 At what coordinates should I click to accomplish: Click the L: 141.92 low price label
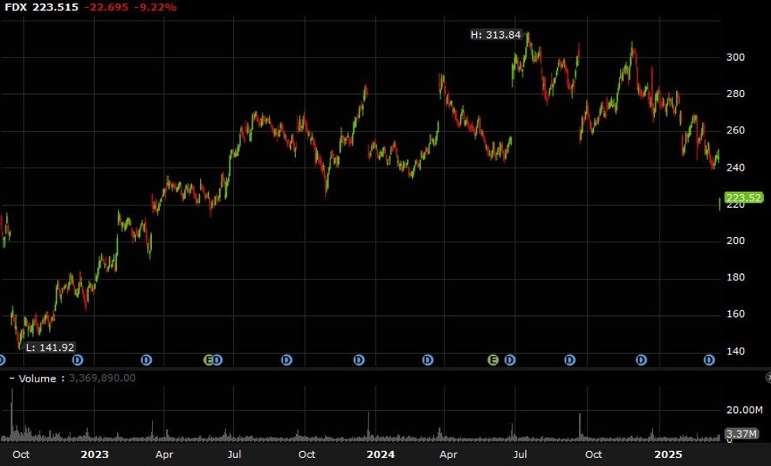50,347
